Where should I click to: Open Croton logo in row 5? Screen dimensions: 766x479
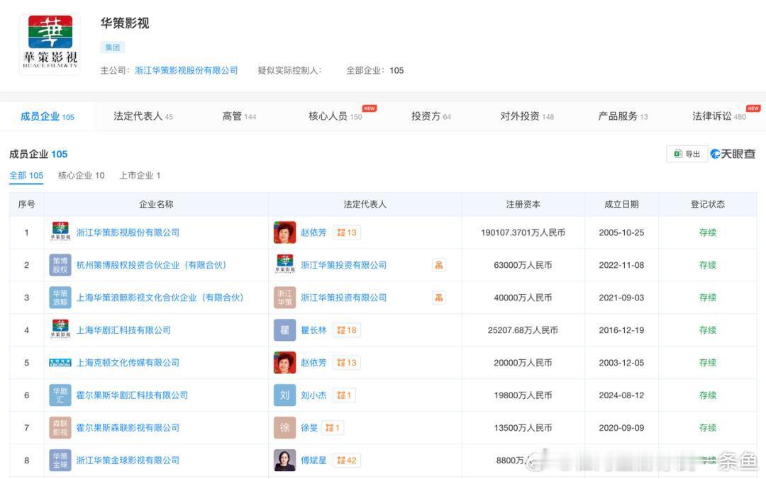click(x=60, y=363)
